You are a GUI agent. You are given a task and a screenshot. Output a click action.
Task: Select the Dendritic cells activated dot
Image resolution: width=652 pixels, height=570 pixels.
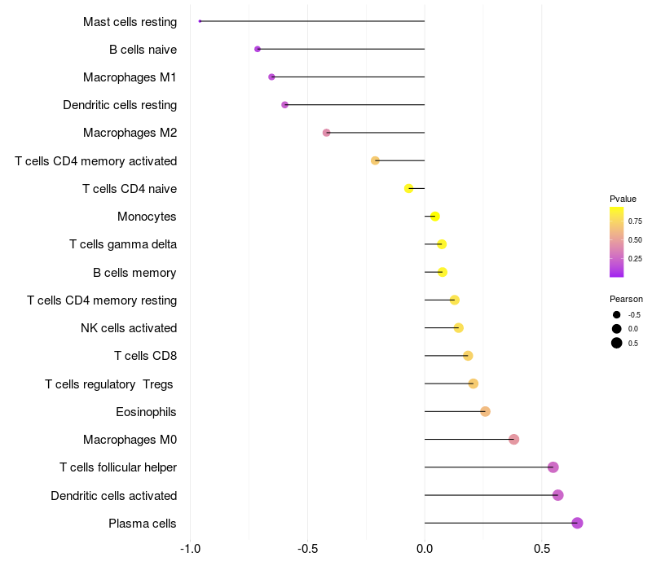(x=557, y=495)
